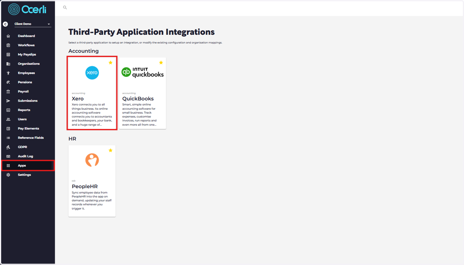Image resolution: width=464 pixels, height=265 pixels.
Task: Navigate to Employees menu item
Action: click(26, 73)
